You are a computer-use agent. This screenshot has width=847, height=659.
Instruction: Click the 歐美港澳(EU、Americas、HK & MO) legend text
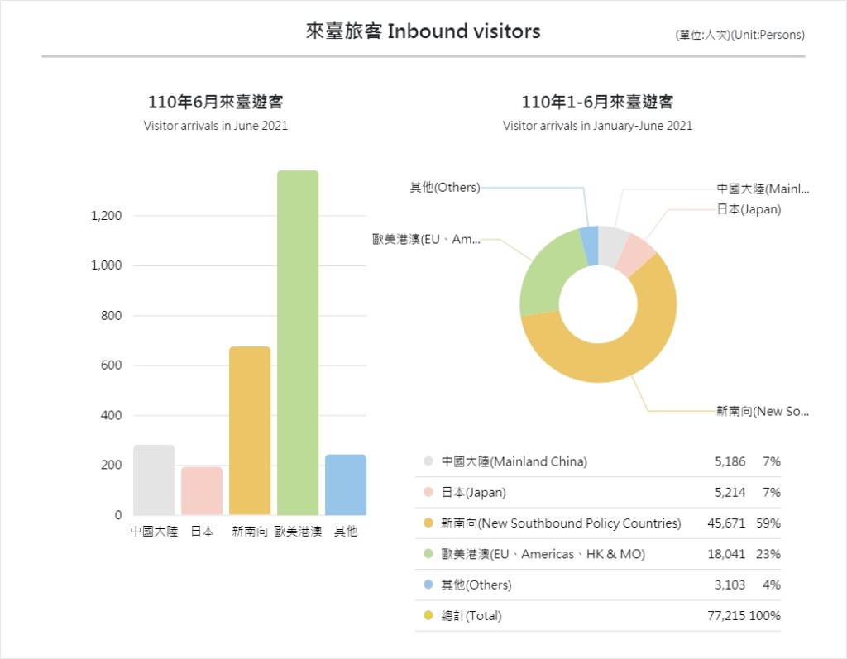click(543, 554)
